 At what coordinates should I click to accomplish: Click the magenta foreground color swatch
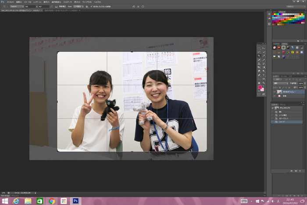click(260, 88)
